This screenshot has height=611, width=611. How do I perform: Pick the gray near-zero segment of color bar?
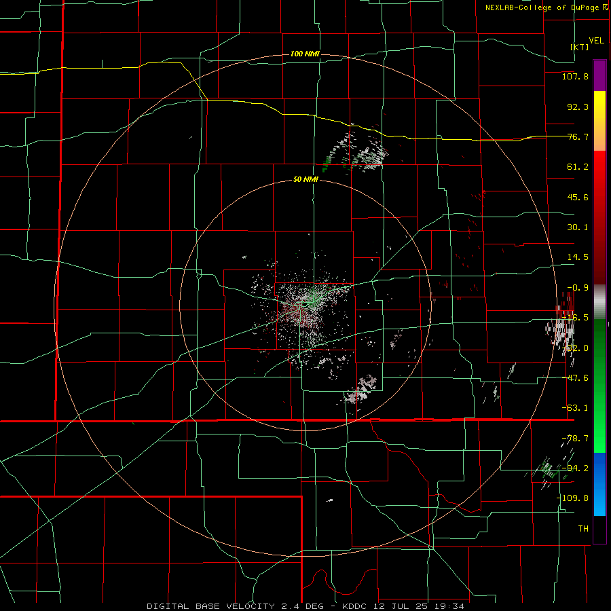pos(599,302)
